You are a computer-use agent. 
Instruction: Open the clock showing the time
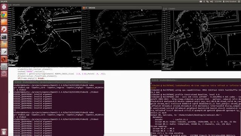(x=218, y=2)
